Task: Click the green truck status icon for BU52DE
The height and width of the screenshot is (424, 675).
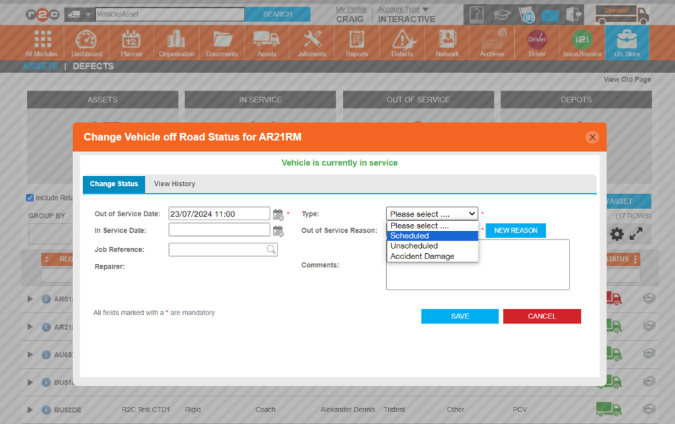Action: (608, 409)
